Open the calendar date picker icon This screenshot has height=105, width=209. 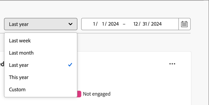pyautogui.click(x=184, y=24)
